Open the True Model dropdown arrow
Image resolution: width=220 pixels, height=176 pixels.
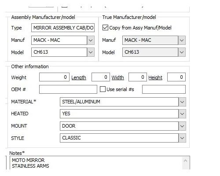tap(182, 52)
